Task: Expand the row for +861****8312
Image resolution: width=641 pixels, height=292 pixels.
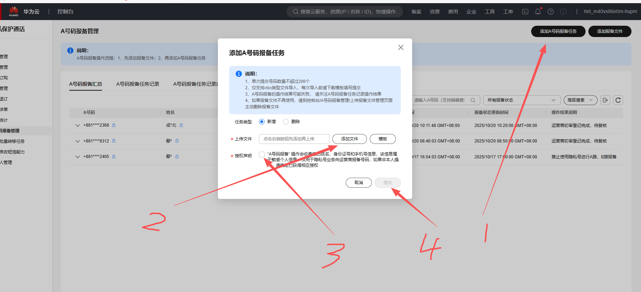Action: [78, 141]
